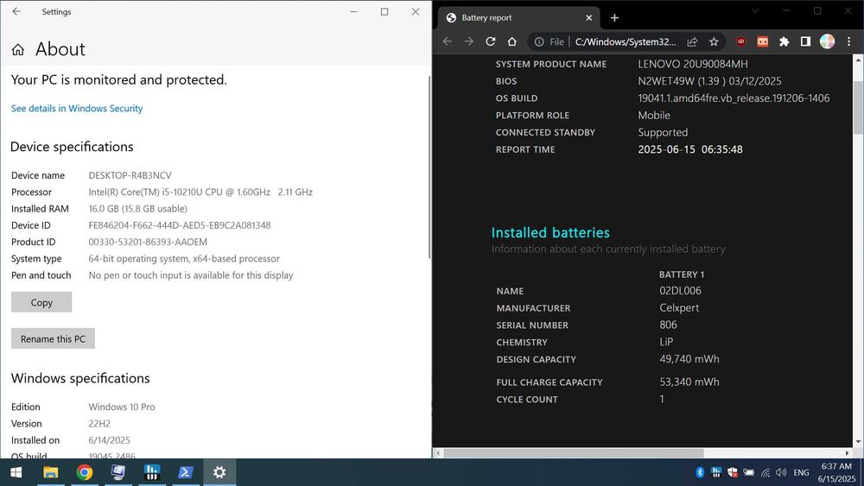The width and height of the screenshot is (864, 486).
Task: Open the blue bars app on taskbar
Action: pos(151,472)
